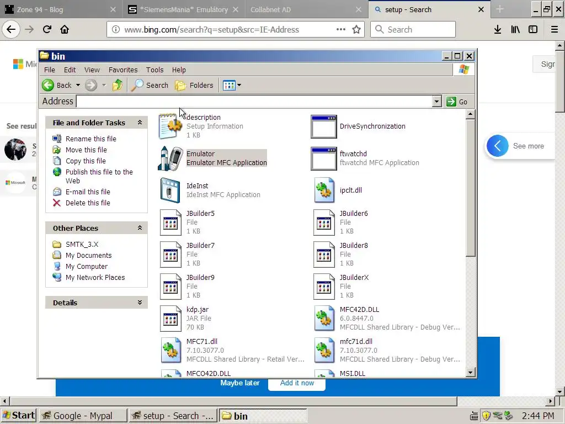
Task: Bookmark this page star icon
Action: pyautogui.click(x=356, y=30)
